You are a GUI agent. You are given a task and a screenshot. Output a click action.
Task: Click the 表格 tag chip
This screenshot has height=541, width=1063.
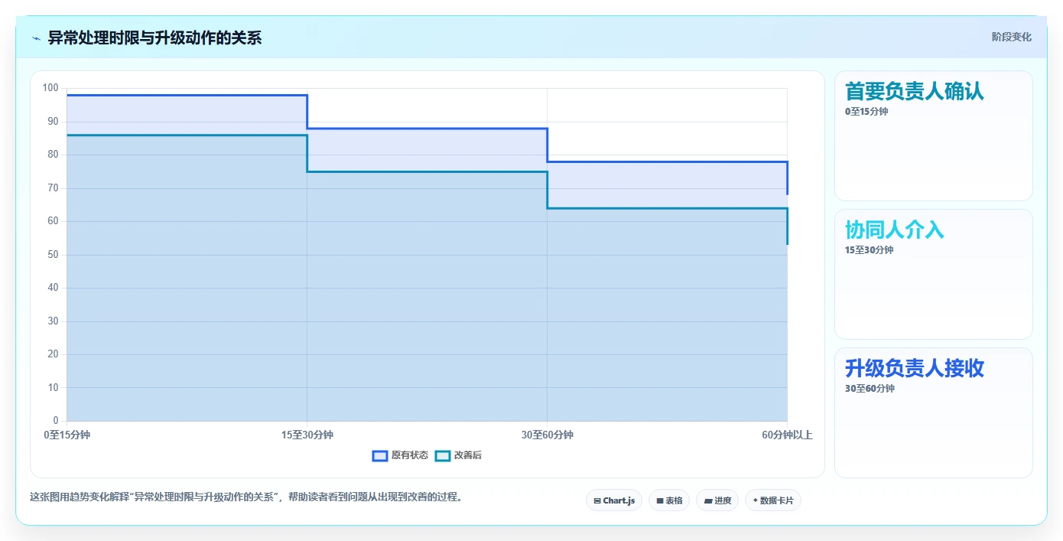[669, 500]
